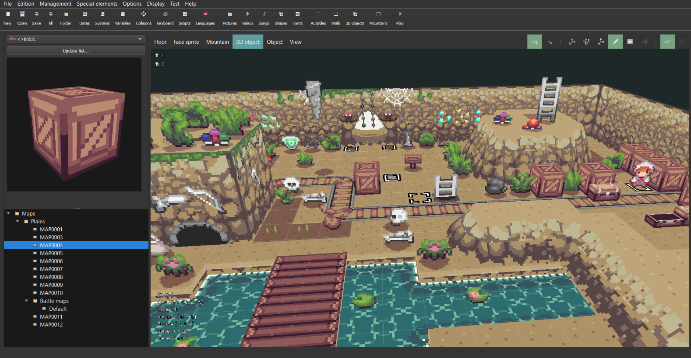The width and height of the screenshot is (691, 358).
Task: Open the Special elements menu
Action: coord(97,3)
